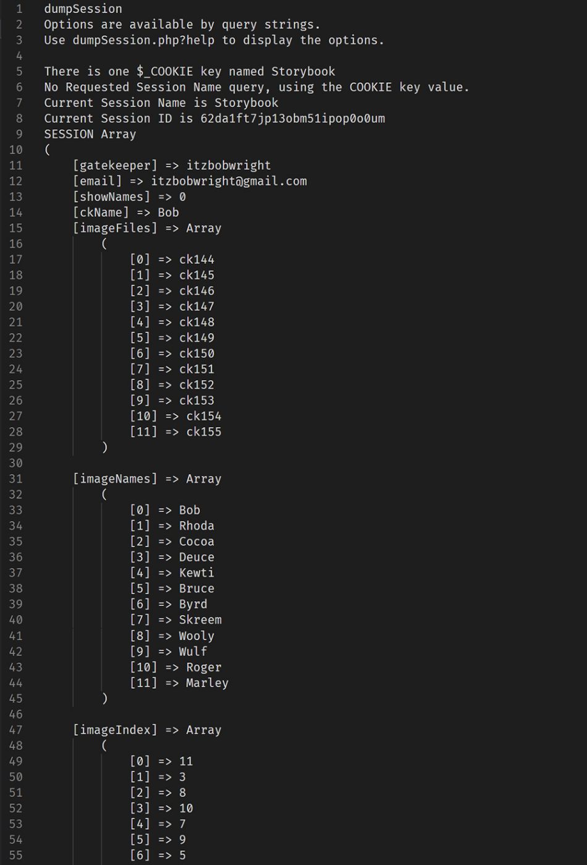587x865 pixels.
Task: Click the value ck155
Action: [x=204, y=432]
